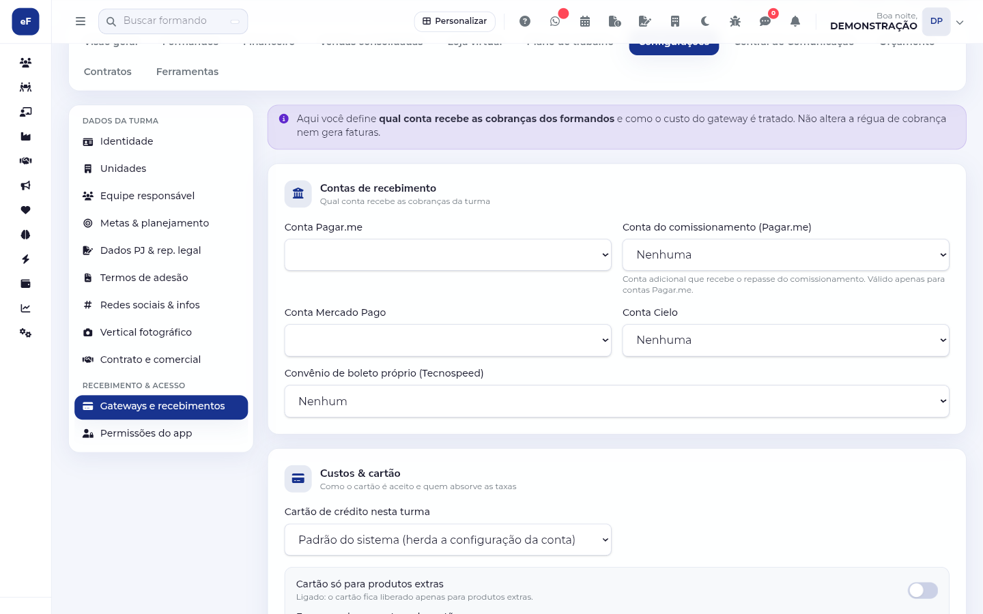This screenshot has width=983, height=614.
Task: Expand the user account chevron near DP
Action: click(x=960, y=23)
